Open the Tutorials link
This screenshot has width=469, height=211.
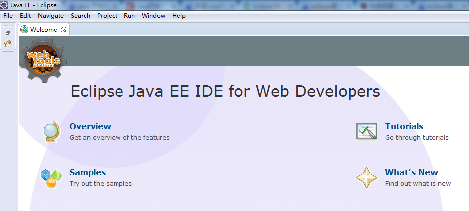click(404, 126)
